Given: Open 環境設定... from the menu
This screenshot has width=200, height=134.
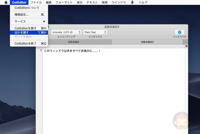Looking at the screenshot, I should click(29, 15).
